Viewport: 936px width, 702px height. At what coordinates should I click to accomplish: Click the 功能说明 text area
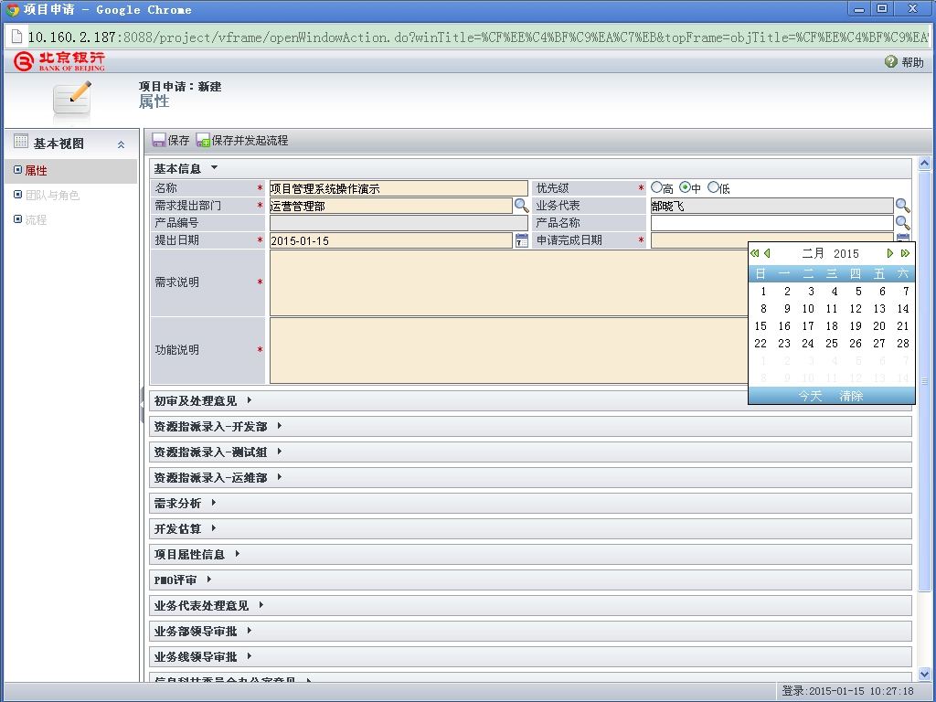pyautogui.click(x=508, y=350)
